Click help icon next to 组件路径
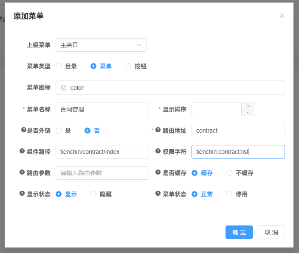Image resolution: width=299 pixels, height=253 pixels. click(22, 151)
